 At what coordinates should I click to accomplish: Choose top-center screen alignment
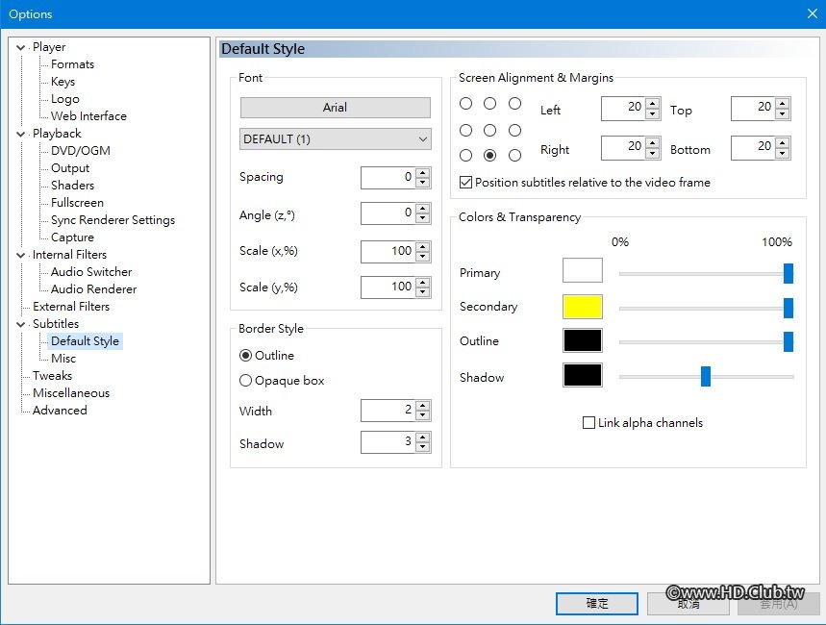[489, 103]
